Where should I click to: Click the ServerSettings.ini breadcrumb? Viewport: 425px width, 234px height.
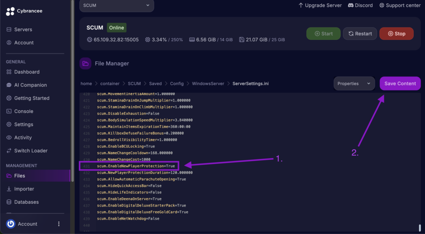[x=251, y=84]
